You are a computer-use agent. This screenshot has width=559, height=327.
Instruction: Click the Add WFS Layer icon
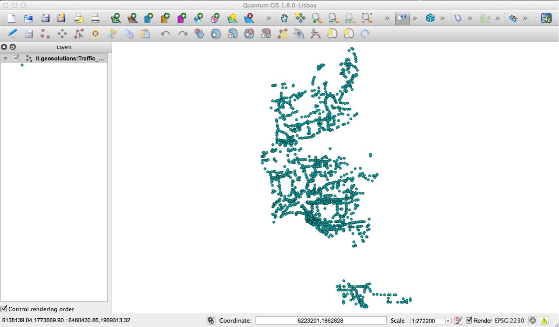coord(215,18)
